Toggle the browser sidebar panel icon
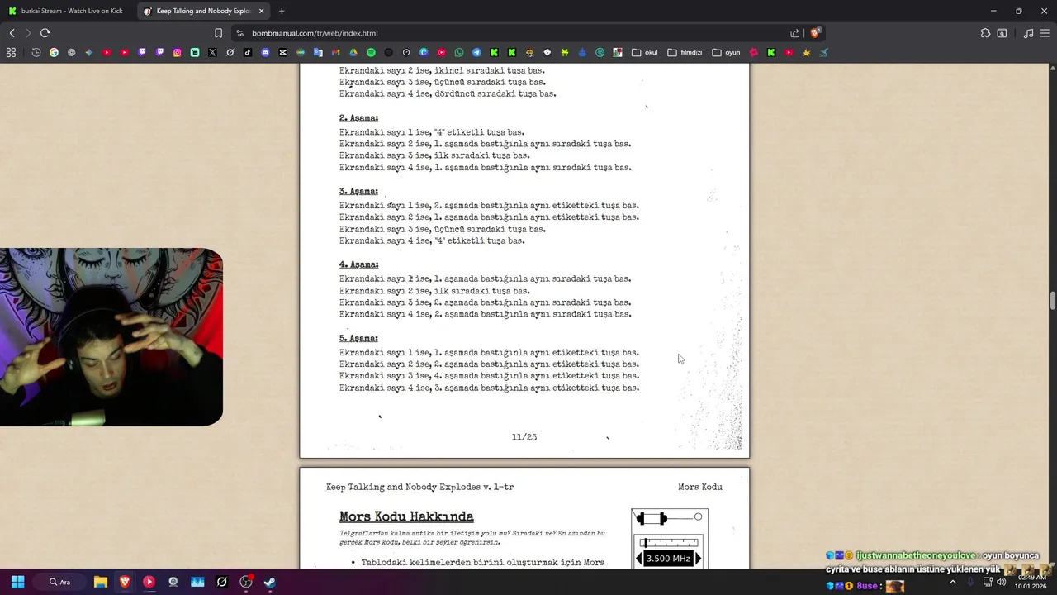1057x595 pixels. point(1002,33)
